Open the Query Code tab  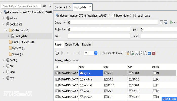[x=72, y=44]
